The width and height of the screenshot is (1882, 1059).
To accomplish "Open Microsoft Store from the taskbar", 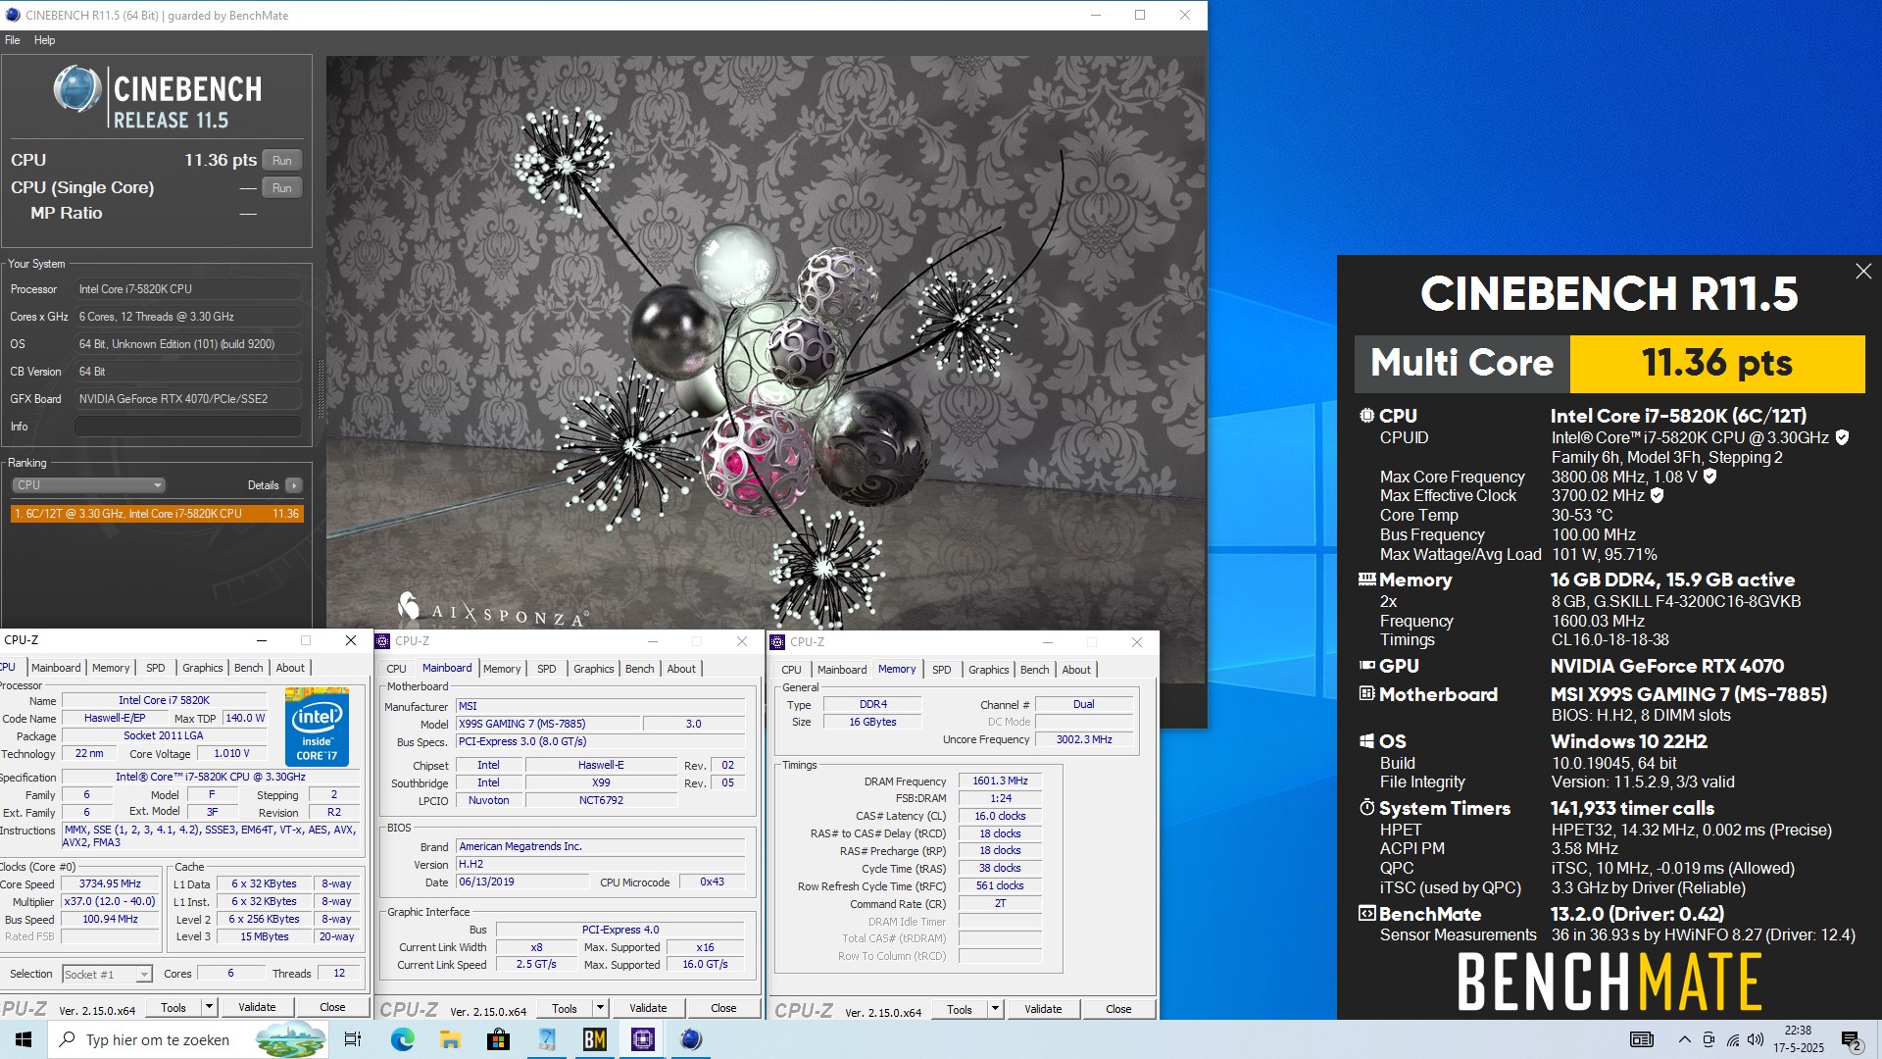I will click(x=498, y=1039).
